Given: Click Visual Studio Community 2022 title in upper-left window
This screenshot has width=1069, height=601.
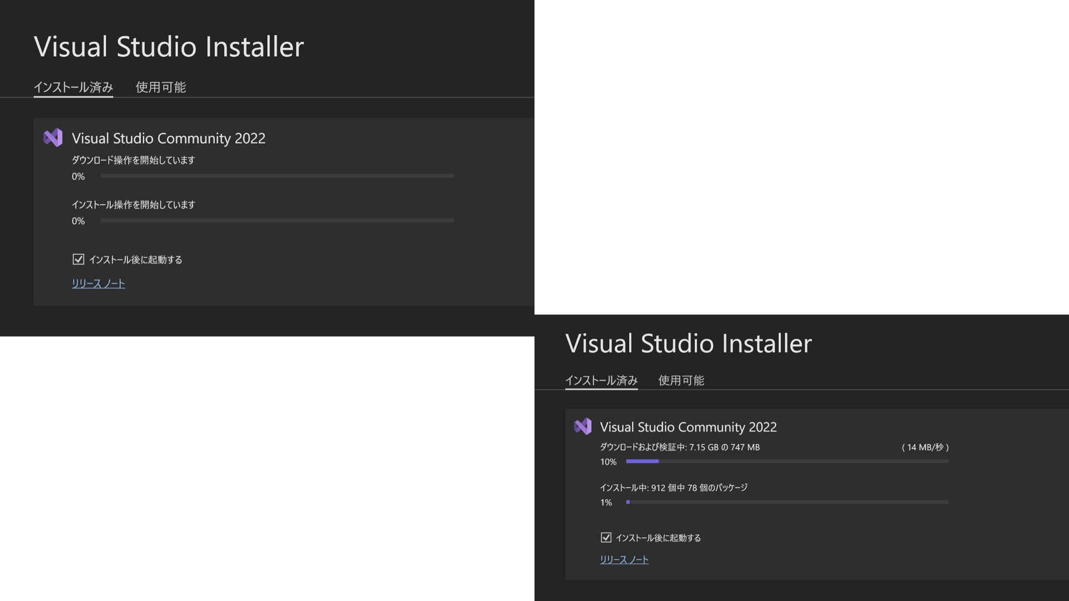Looking at the screenshot, I should (x=169, y=139).
